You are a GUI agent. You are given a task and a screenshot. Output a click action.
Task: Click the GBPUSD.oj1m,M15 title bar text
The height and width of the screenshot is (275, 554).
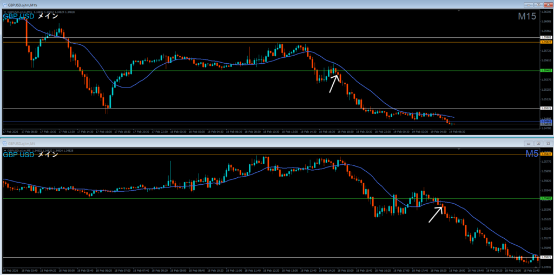coord(23,5)
